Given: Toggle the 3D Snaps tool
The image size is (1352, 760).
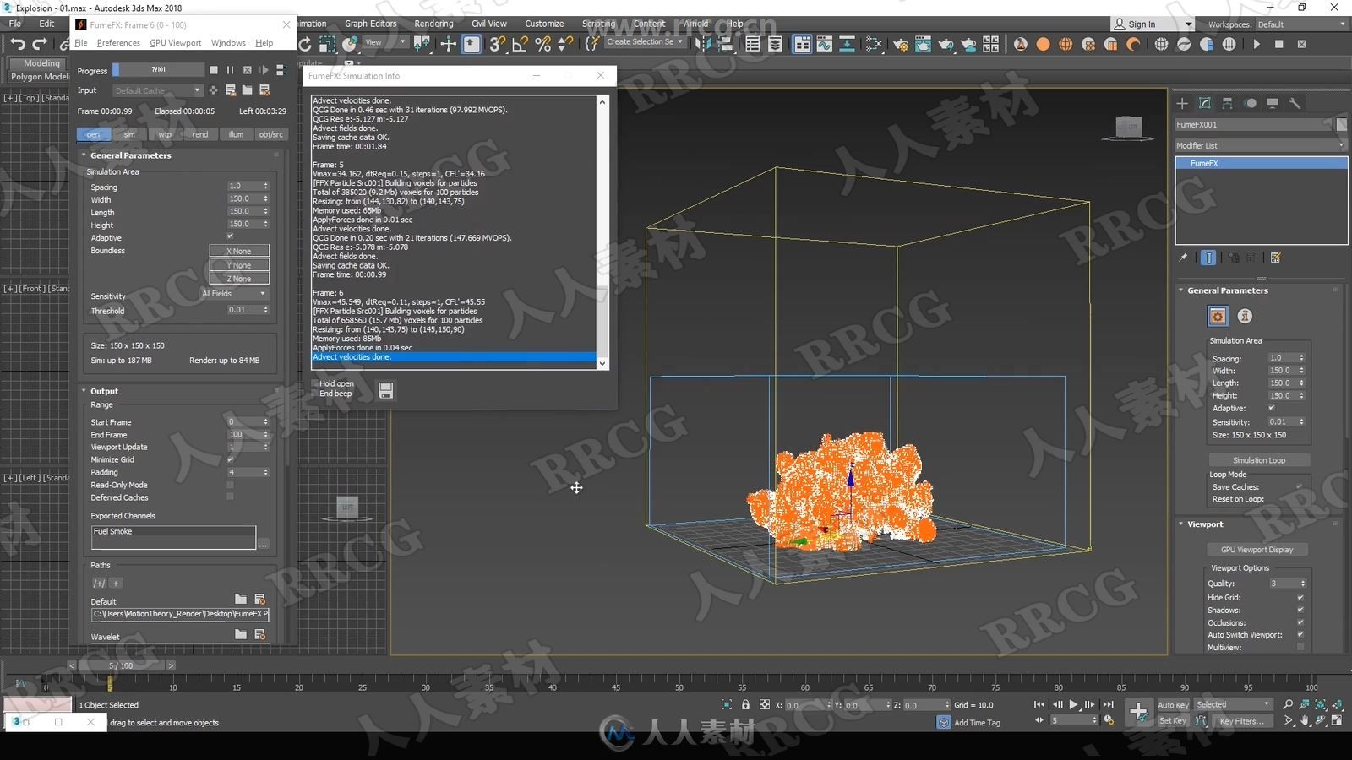Looking at the screenshot, I should tap(497, 44).
